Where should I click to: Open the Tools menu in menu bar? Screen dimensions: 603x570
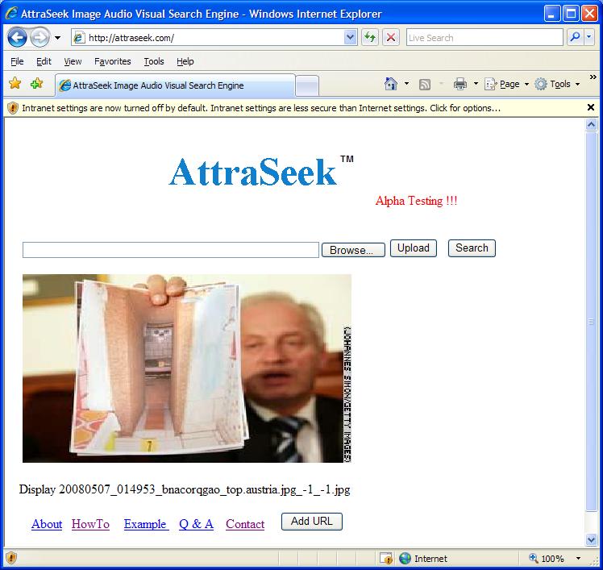click(x=154, y=61)
